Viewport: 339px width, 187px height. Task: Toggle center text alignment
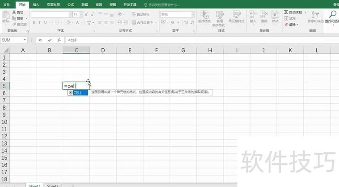pos(106,22)
